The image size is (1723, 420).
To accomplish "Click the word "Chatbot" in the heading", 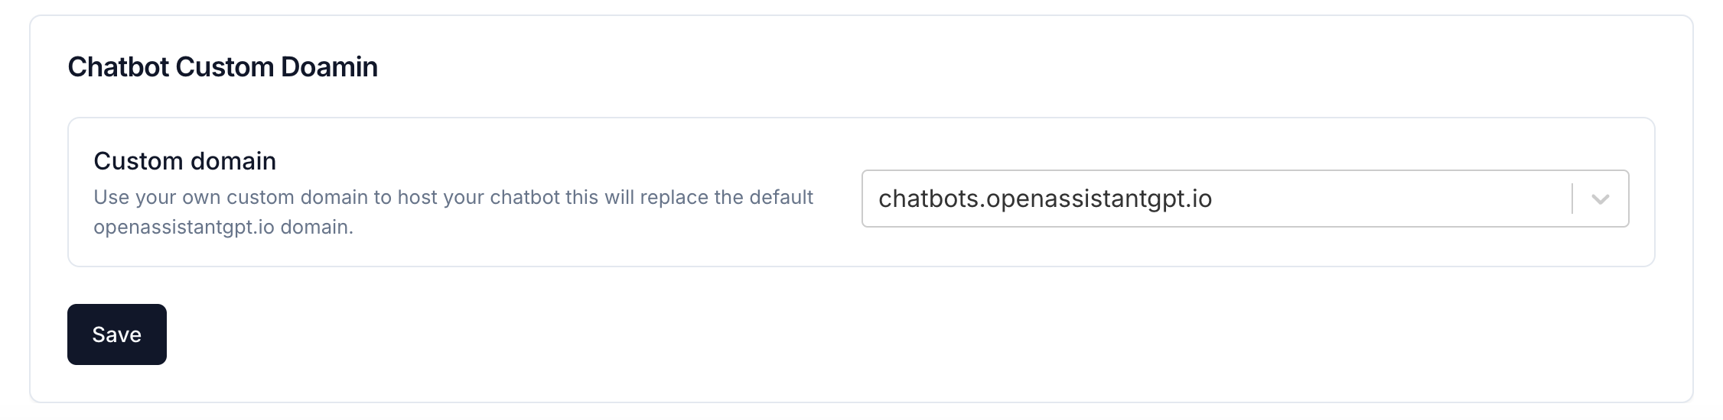I will [x=118, y=67].
